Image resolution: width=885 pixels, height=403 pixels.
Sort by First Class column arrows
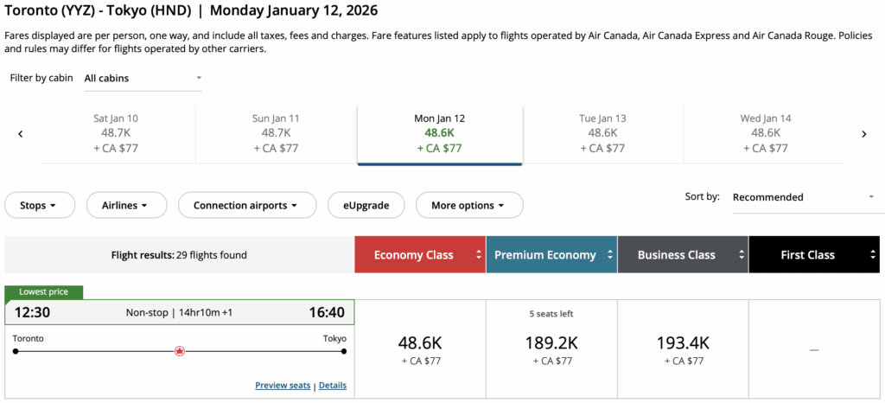click(873, 255)
